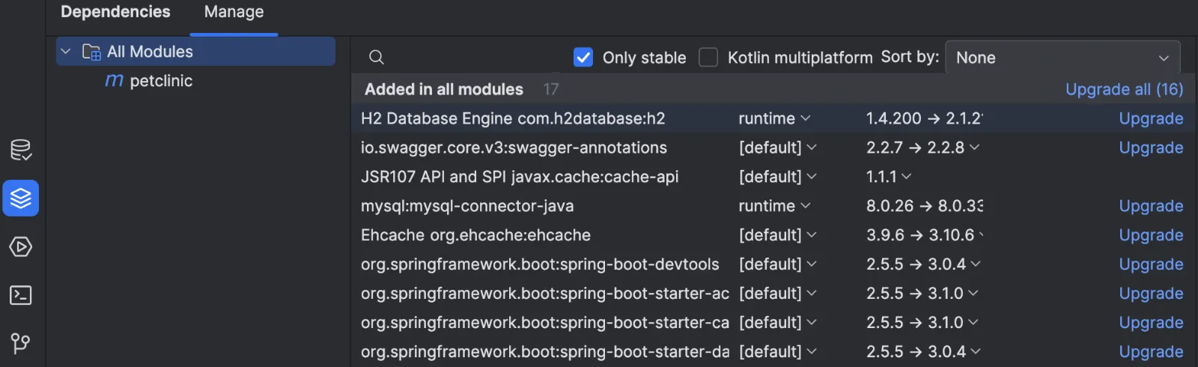Uncheck the Only stable checkbox
This screenshot has width=1198, height=367.
pos(583,58)
